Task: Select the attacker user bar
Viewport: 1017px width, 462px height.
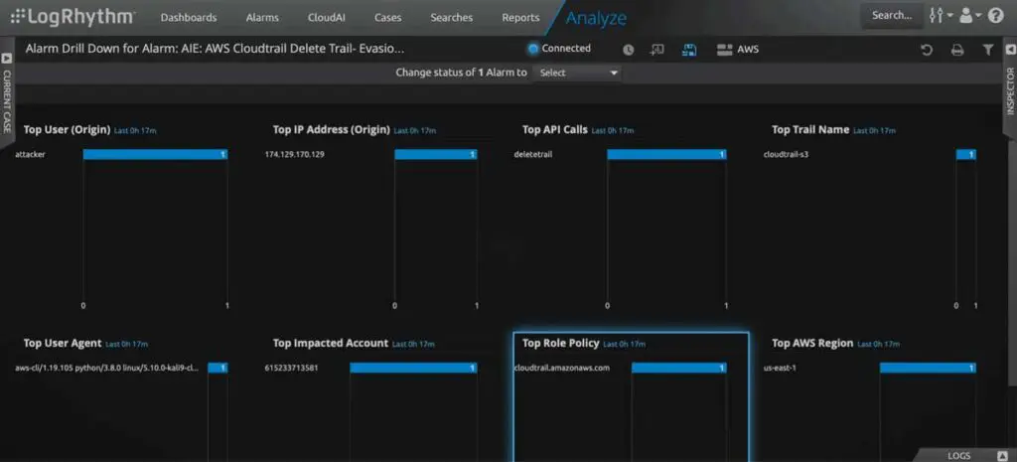Action: pos(155,154)
